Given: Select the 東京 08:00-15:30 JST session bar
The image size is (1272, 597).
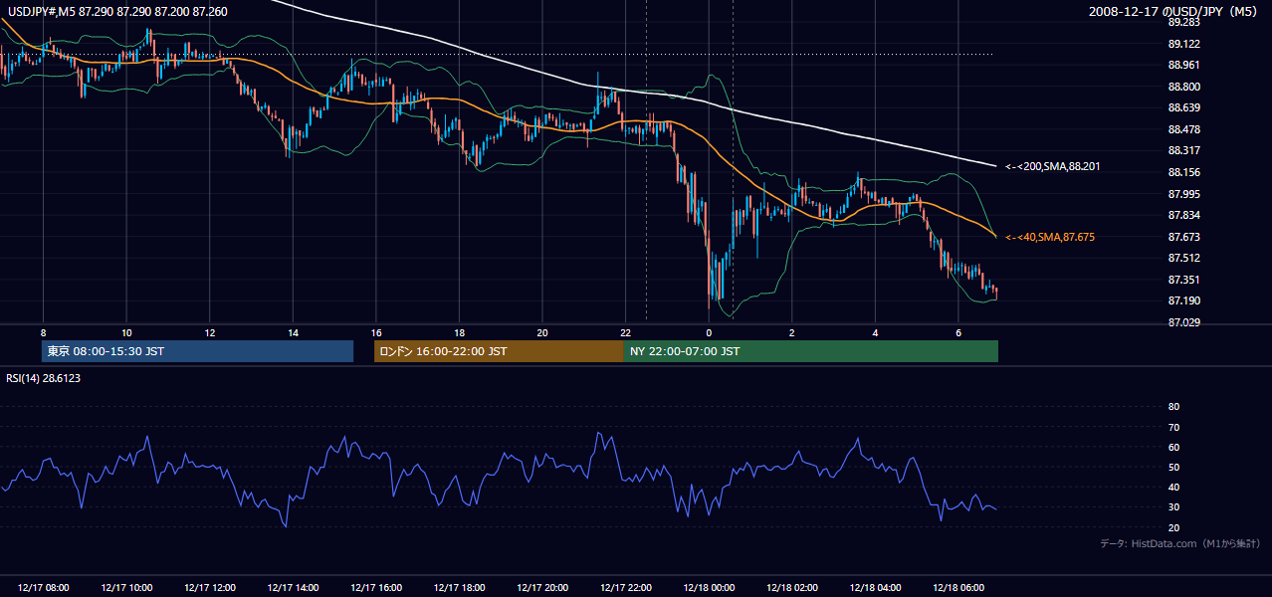Looking at the screenshot, I should pyautogui.click(x=198, y=351).
